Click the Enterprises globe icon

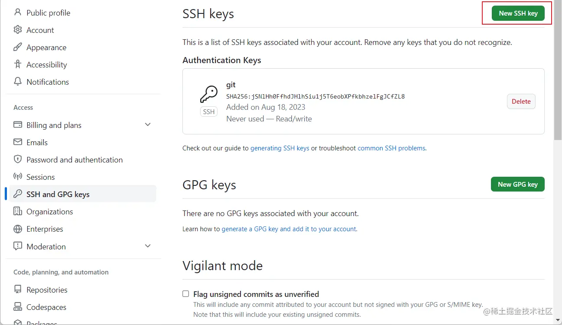pyautogui.click(x=18, y=229)
